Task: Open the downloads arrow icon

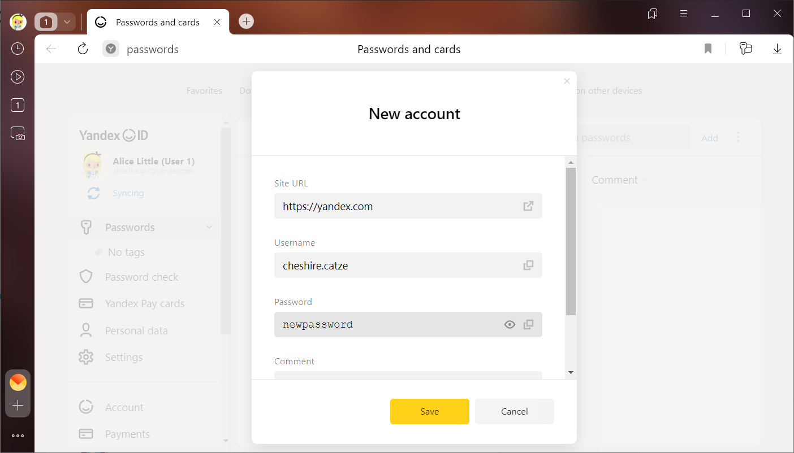Action: click(x=777, y=49)
